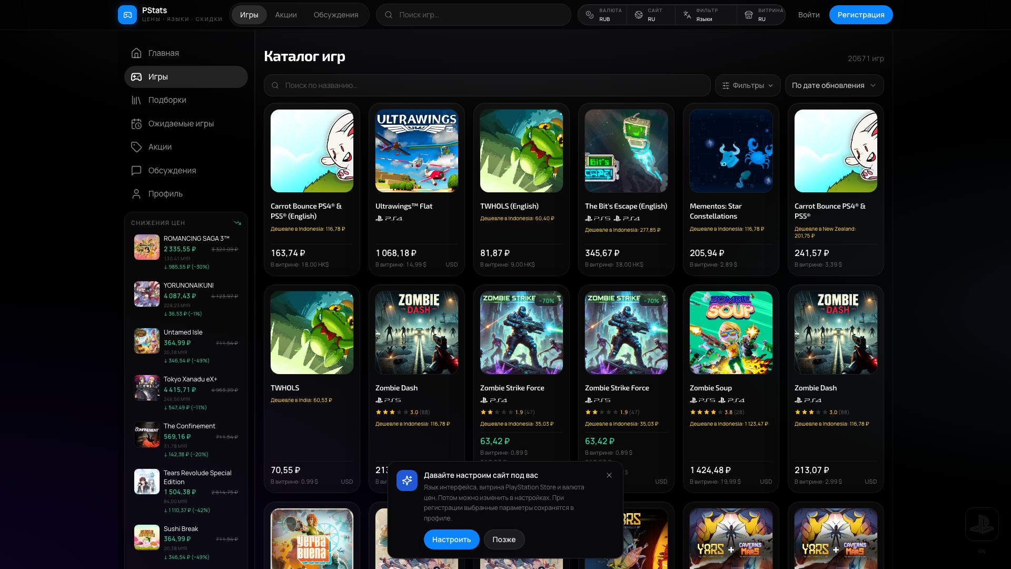Open Профиль in the sidebar
The width and height of the screenshot is (1011, 569).
click(x=186, y=194)
